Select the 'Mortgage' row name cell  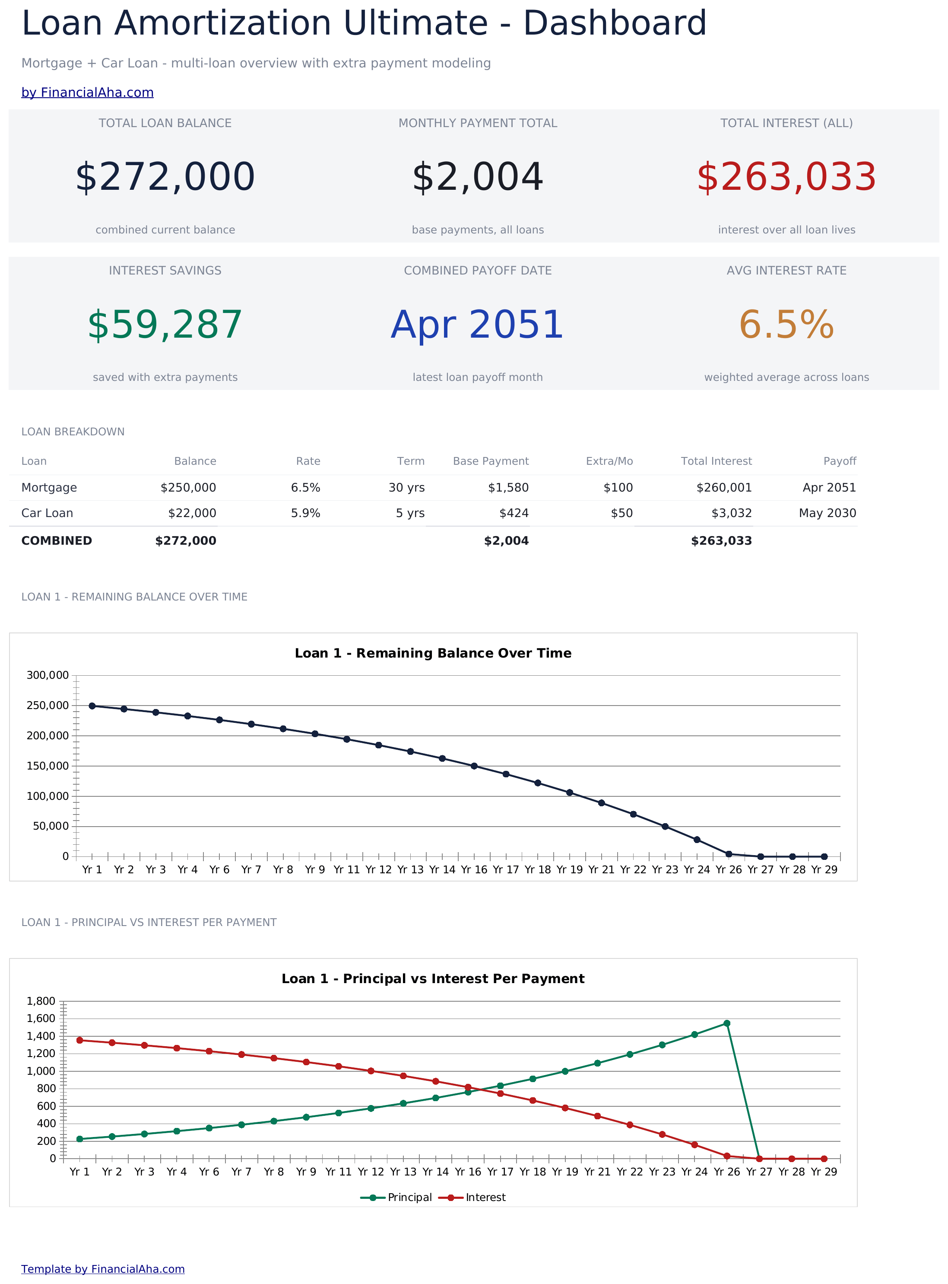49,488
